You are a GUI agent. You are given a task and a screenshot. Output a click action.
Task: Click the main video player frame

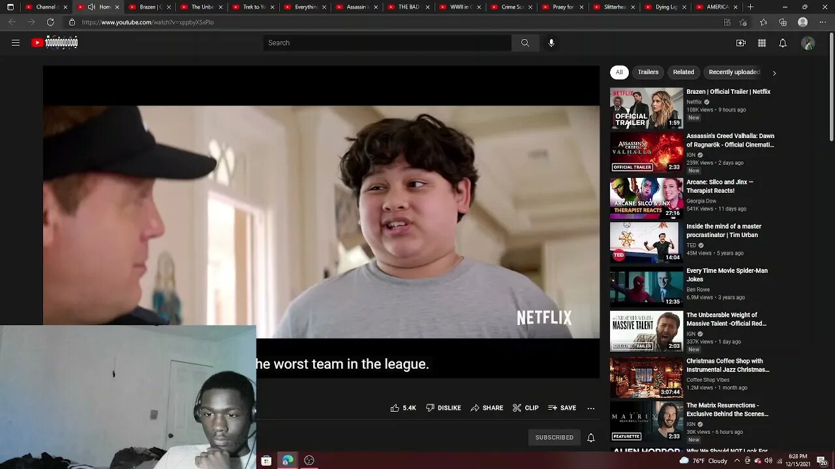pyautogui.click(x=321, y=221)
